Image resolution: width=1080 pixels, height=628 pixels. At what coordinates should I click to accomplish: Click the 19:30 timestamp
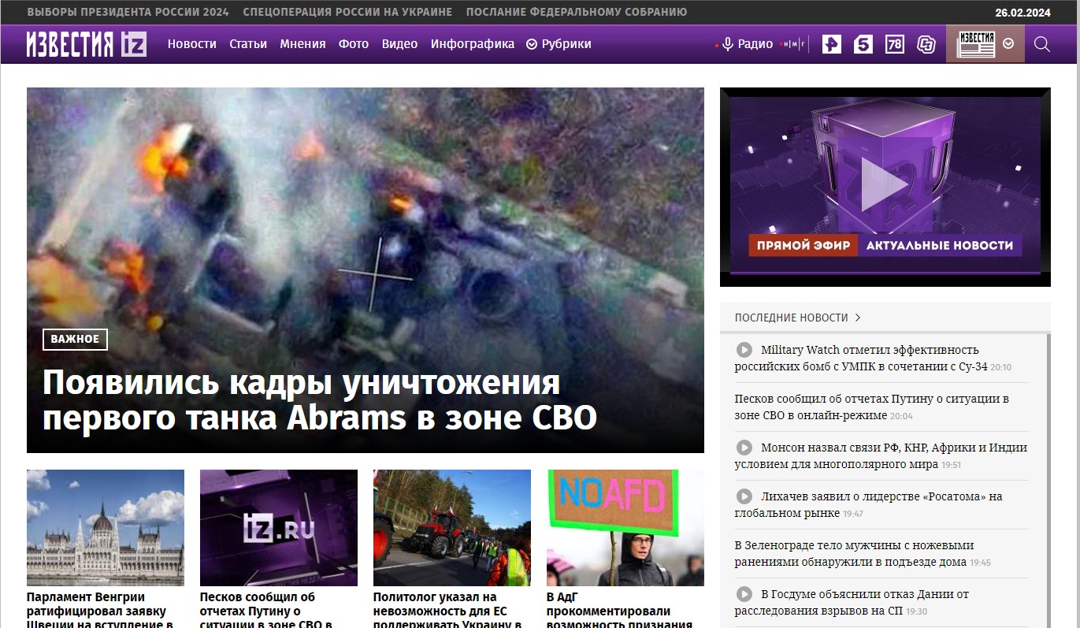(x=916, y=611)
